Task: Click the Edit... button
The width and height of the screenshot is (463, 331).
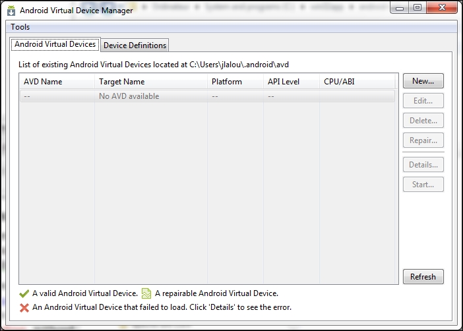Action: [x=423, y=101]
